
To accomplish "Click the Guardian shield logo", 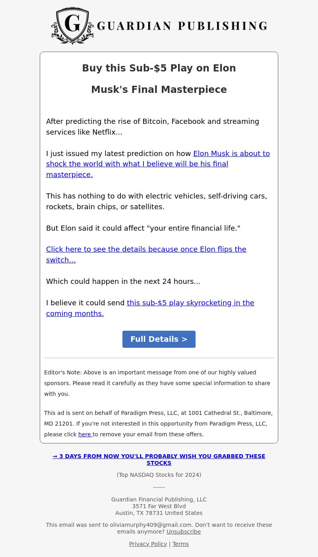I will [72, 25].
